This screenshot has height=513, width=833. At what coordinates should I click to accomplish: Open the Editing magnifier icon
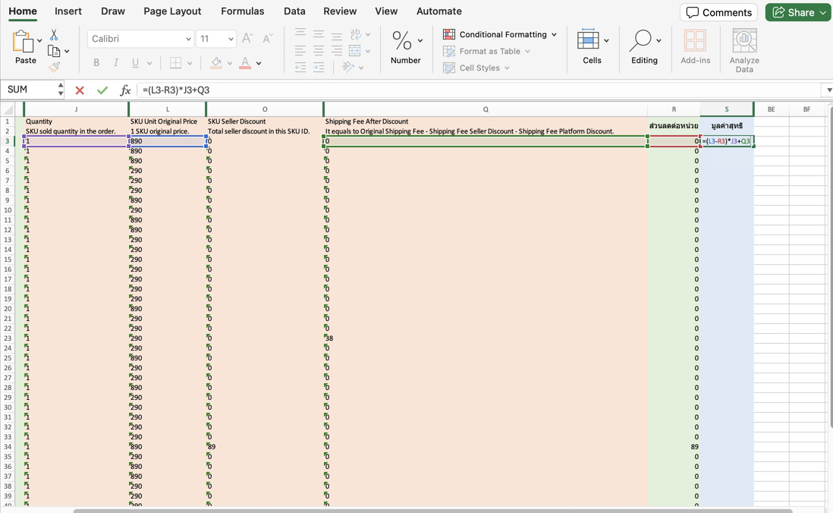640,40
